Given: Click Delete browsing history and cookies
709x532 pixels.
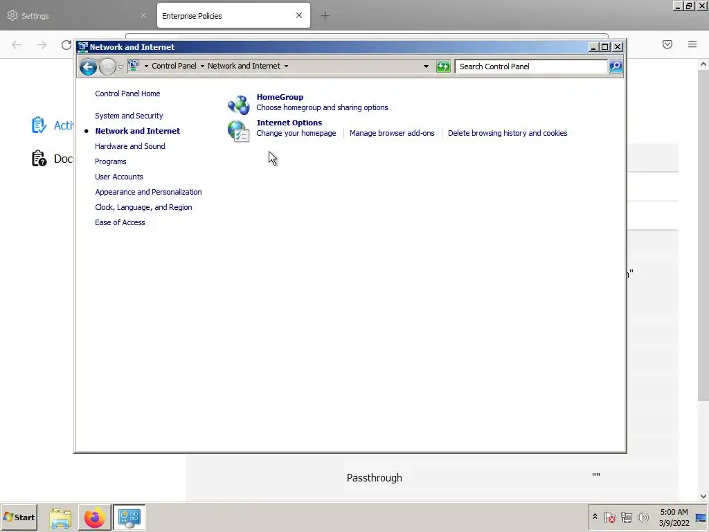Looking at the screenshot, I should click(508, 133).
